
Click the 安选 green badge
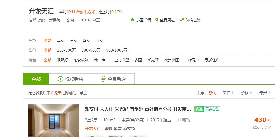(x=199, y=109)
